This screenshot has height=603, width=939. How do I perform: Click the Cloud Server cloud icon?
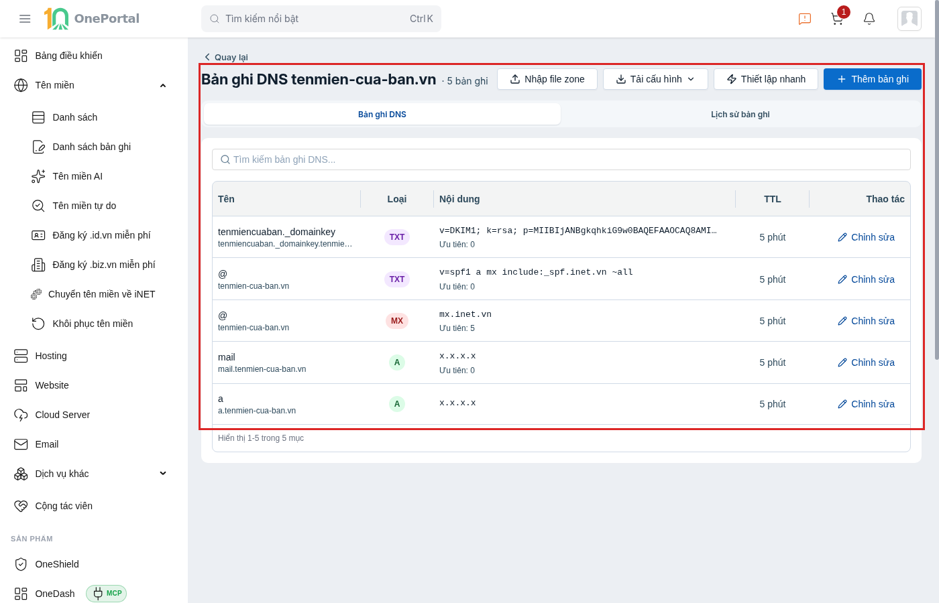coord(21,415)
